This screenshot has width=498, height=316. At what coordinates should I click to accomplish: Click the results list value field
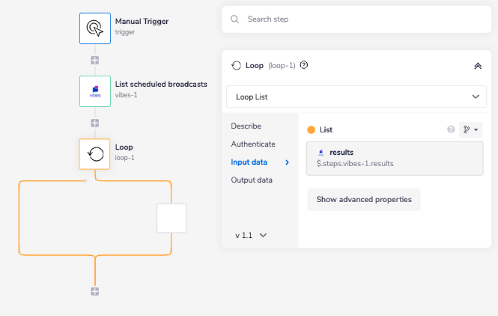tap(394, 158)
